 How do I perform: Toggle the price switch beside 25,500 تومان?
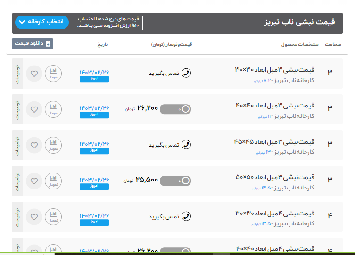click(x=175, y=181)
